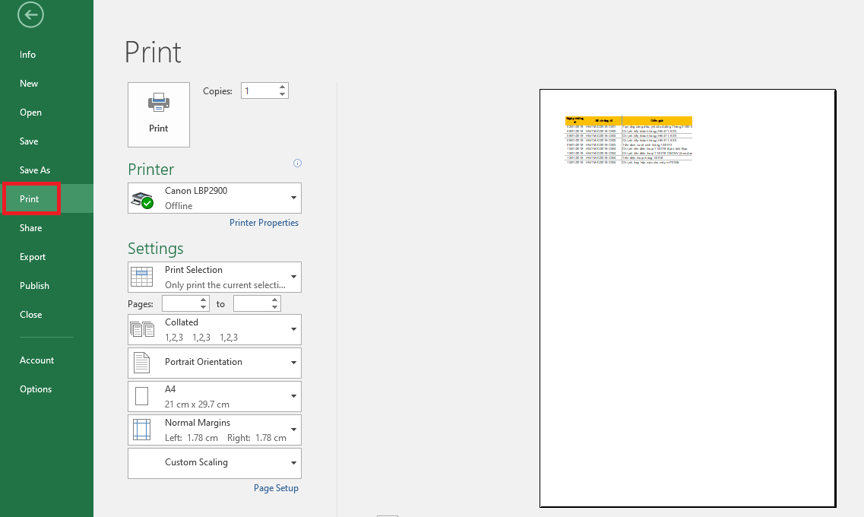
Task: Click the print preview page thumbnail
Action: pyautogui.click(x=687, y=297)
